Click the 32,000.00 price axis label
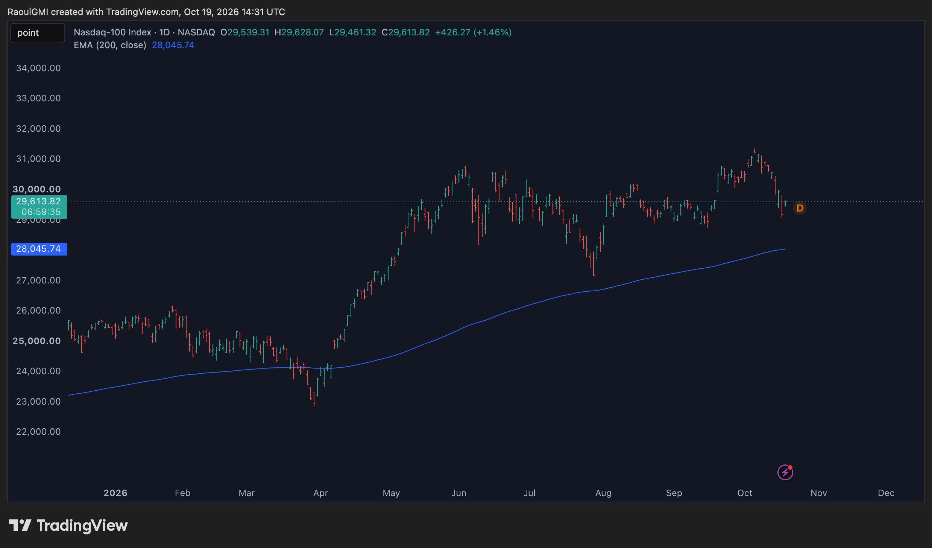The height and width of the screenshot is (548, 932). [x=38, y=129]
